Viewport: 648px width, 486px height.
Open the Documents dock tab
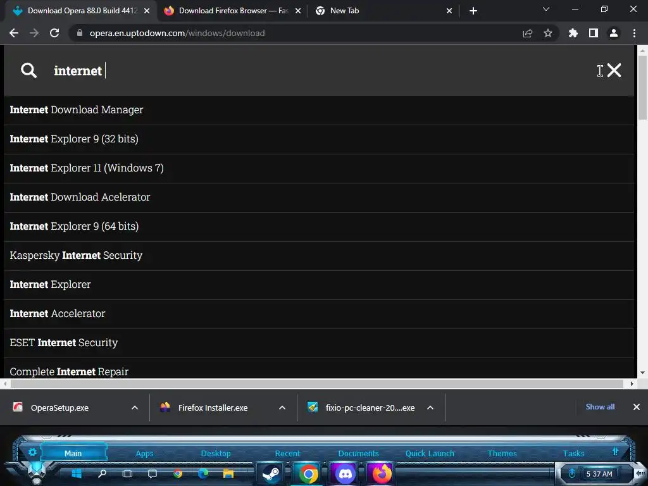tap(358, 453)
